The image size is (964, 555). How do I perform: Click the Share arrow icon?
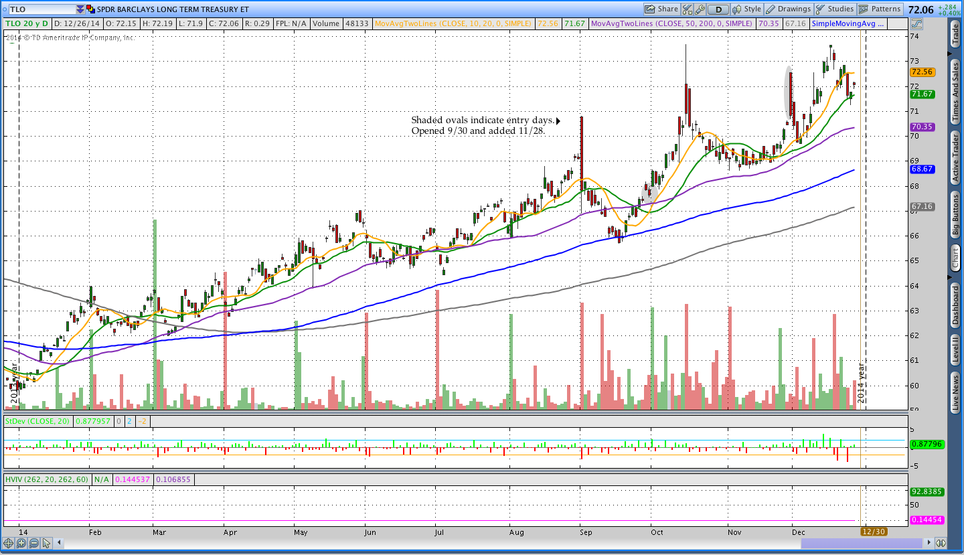click(650, 9)
